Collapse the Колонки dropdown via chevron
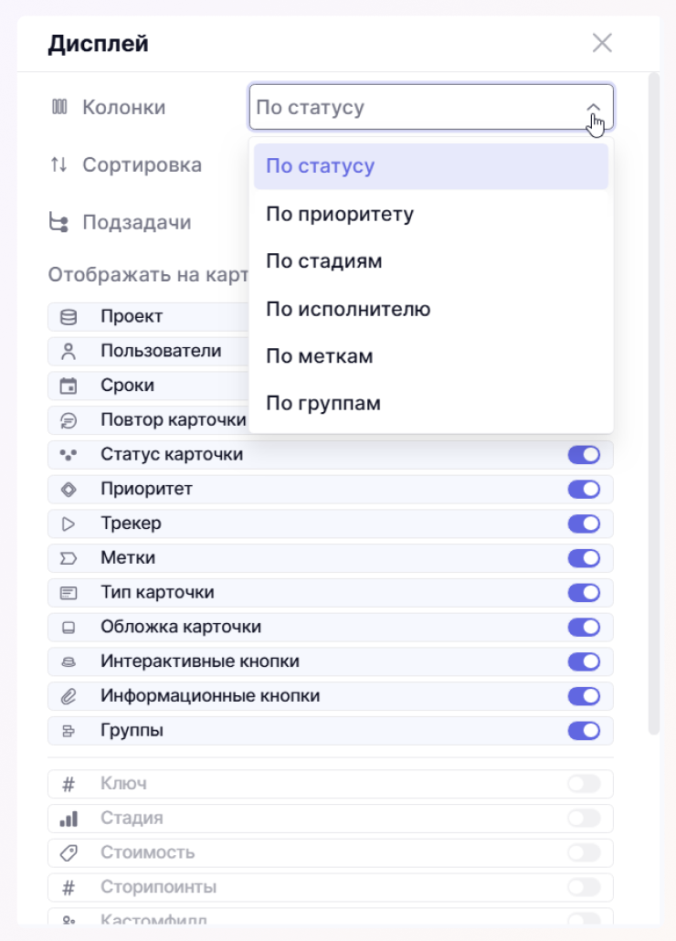This screenshot has height=941, width=676. coord(594,108)
